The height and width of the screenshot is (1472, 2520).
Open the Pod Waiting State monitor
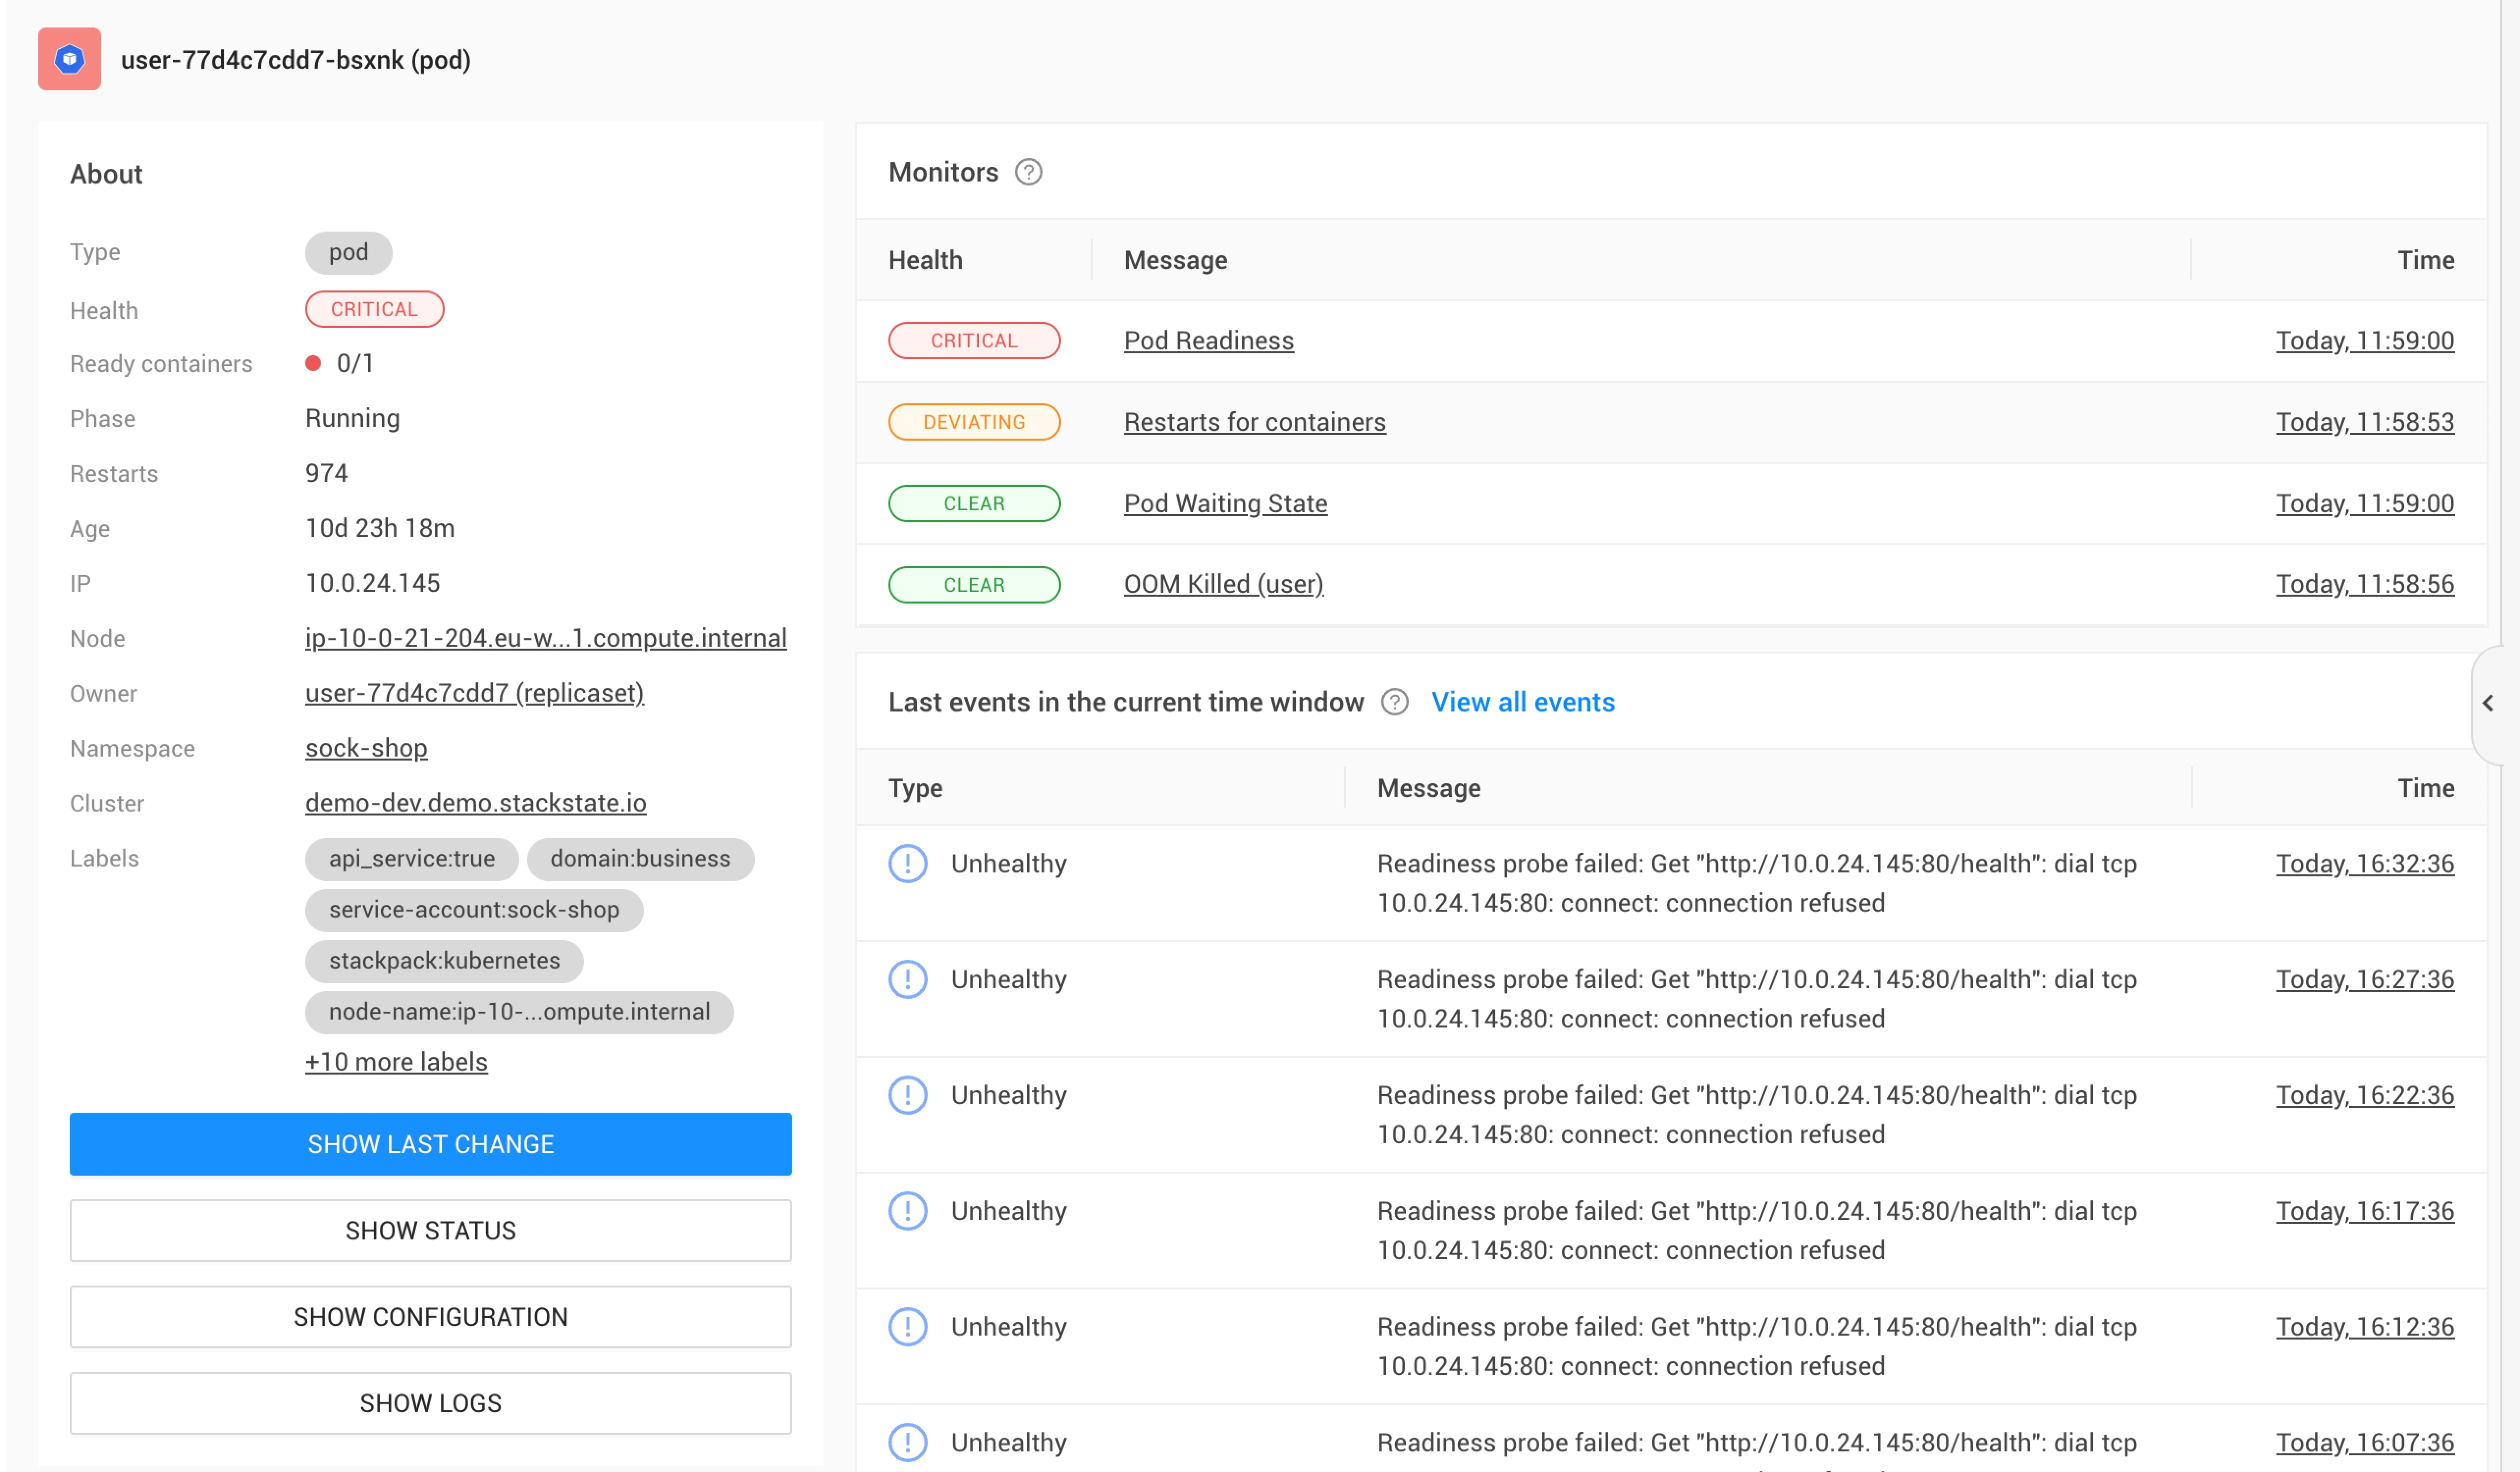pyautogui.click(x=1225, y=503)
